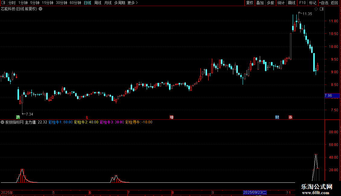341x196 pixels.
Task: Switch to 日线 daily chart
Action: click(x=88, y=3)
